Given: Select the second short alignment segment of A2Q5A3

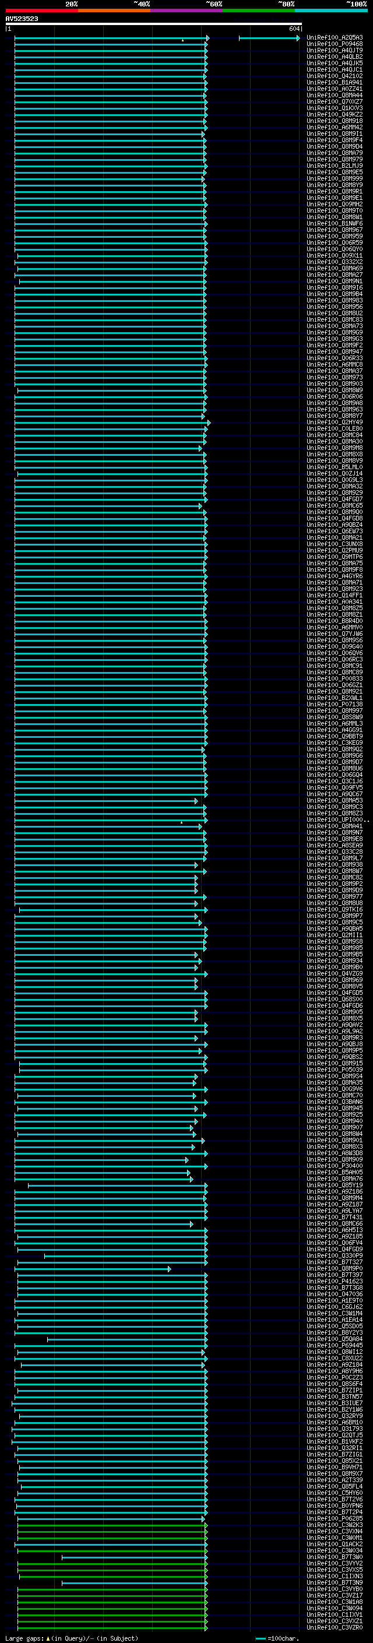Looking at the screenshot, I should (269, 38).
